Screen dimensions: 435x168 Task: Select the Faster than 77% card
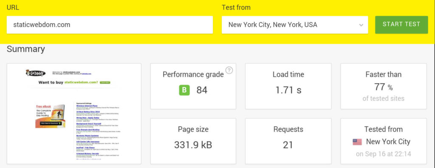[384, 86]
